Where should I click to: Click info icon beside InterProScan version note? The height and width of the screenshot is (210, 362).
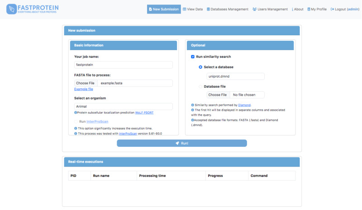[76, 134]
